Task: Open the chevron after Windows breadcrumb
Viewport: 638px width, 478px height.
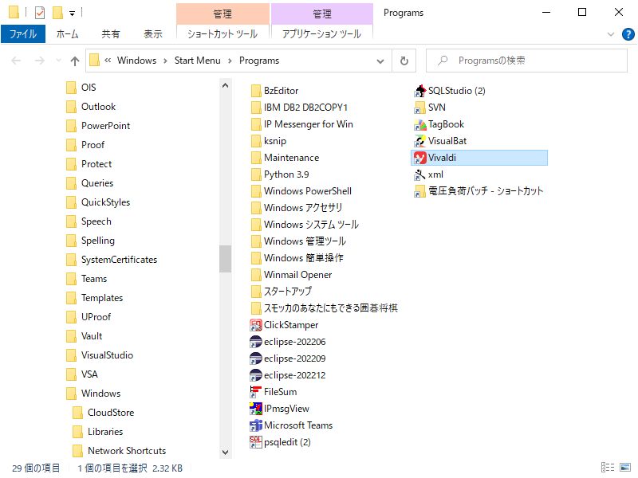Action: (165, 61)
